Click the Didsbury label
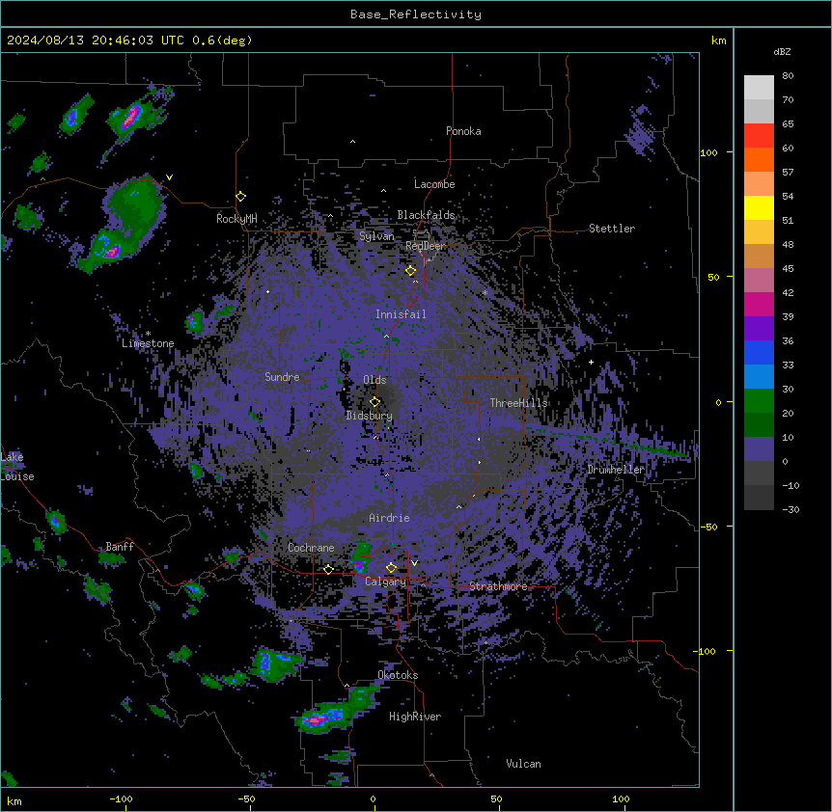Screen dimensions: 832x812 [x=370, y=416]
